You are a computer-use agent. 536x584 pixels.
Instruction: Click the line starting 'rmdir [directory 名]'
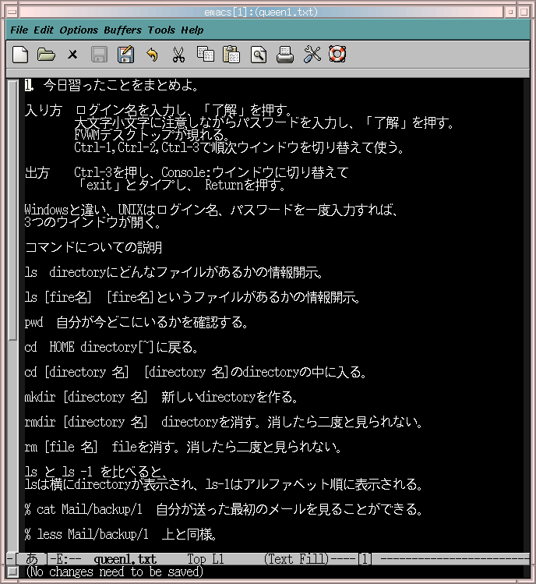click(224, 422)
